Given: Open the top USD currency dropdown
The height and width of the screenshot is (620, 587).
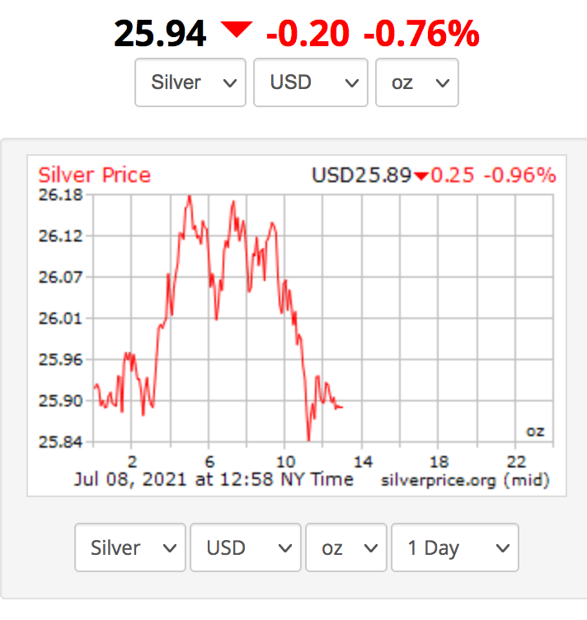Looking at the screenshot, I should click(309, 82).
